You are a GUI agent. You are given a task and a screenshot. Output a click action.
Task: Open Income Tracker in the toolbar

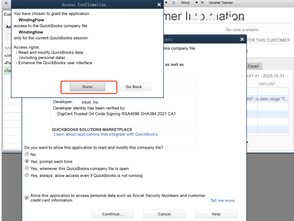click(221, 3)
